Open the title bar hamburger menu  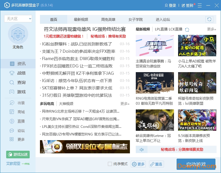point(200,5)
